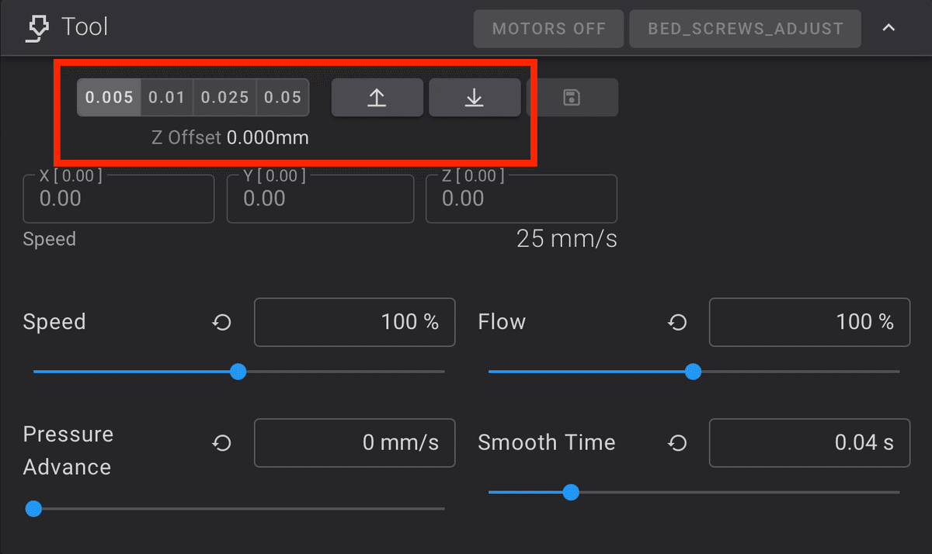Screen dimensions: 932x554
Task: Click the X position input field
Action: [x=119, y=199]
